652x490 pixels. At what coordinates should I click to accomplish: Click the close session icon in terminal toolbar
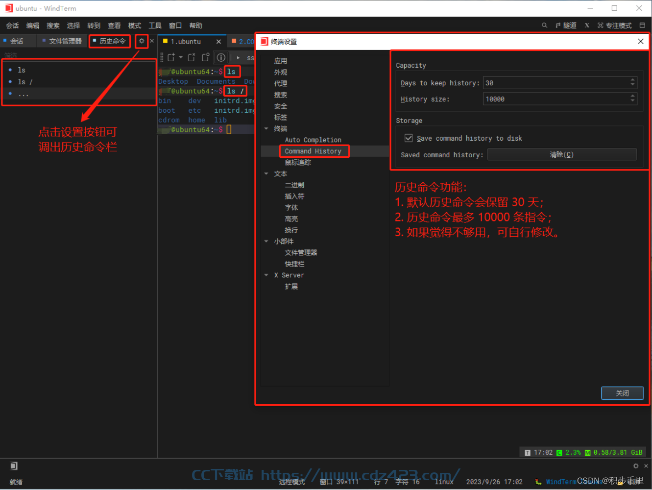click(x=192, y=57)
